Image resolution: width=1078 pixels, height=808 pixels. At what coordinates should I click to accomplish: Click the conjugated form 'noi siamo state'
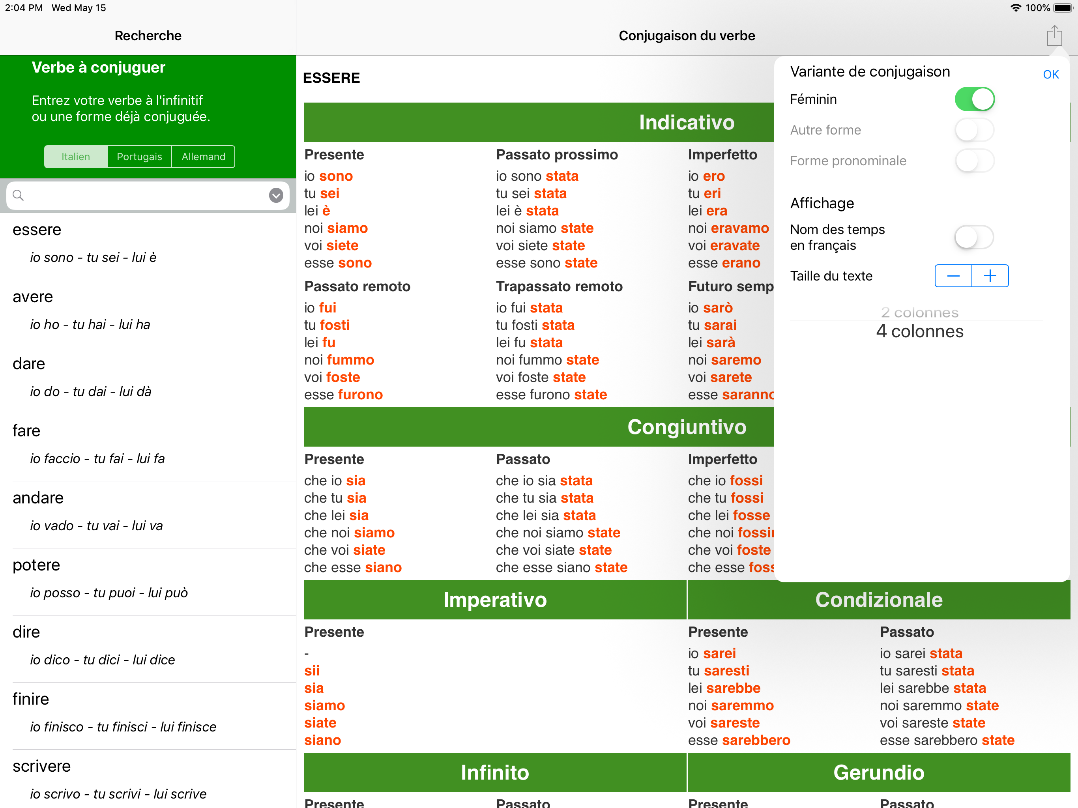click(545, 228)
